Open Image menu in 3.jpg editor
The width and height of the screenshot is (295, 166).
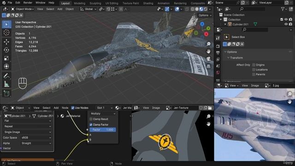point(255,86)
